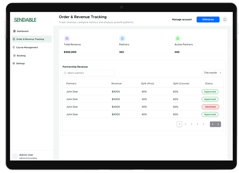Click the Order & Revenue Tracking icon
The width and height of the screenshot is (239, 173).
[14, 39]
